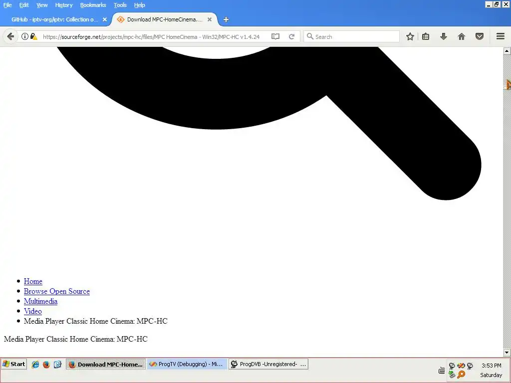Click the Saturday day label in the tray
Image resolution: width=511 pixels, height=383 pixels.
point(491,375)
